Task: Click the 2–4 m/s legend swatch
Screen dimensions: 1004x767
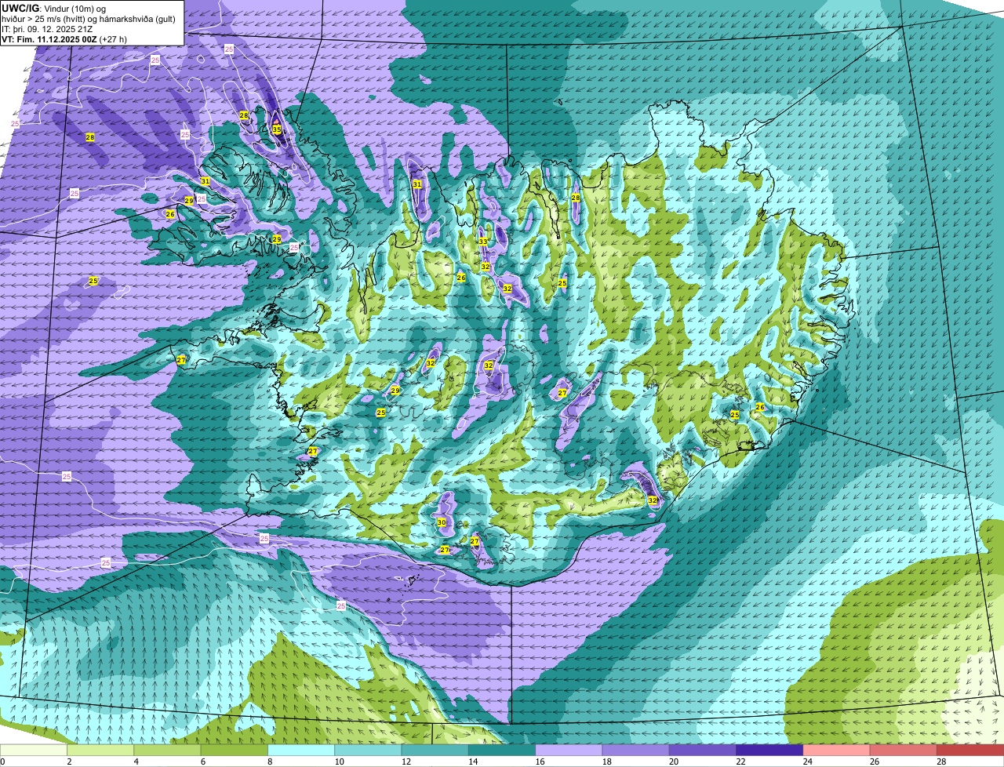Action: 100,751
